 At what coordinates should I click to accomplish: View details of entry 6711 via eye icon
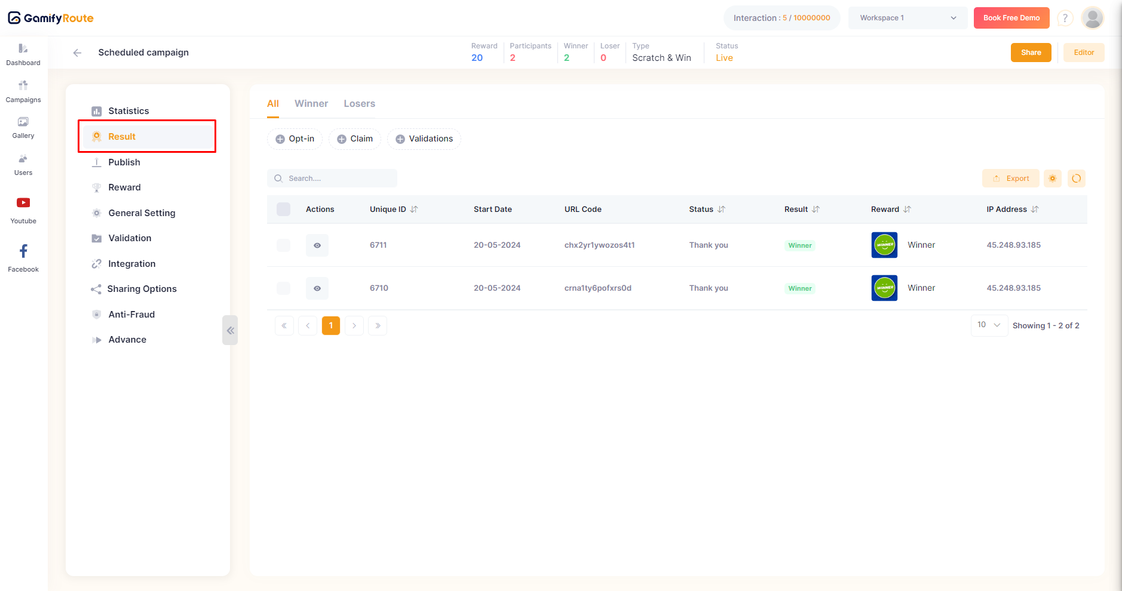[317, 245]
